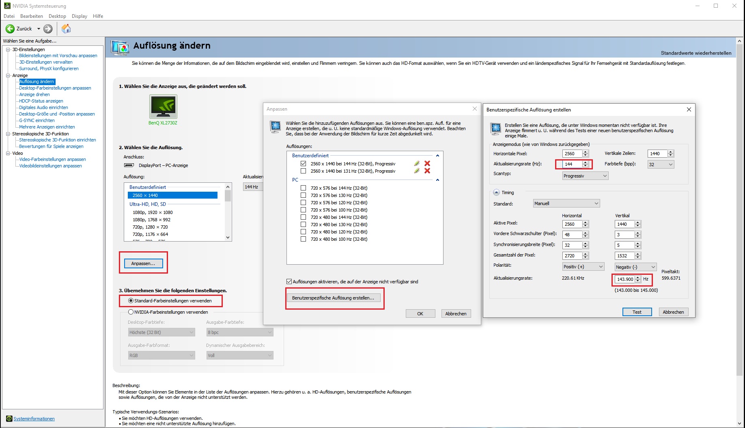Screen dimensions: 745x428
Task: Open the Display menu
Action: [80, 16]
